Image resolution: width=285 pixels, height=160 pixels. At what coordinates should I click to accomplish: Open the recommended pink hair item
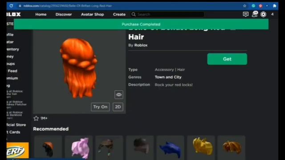coord(79,148)
